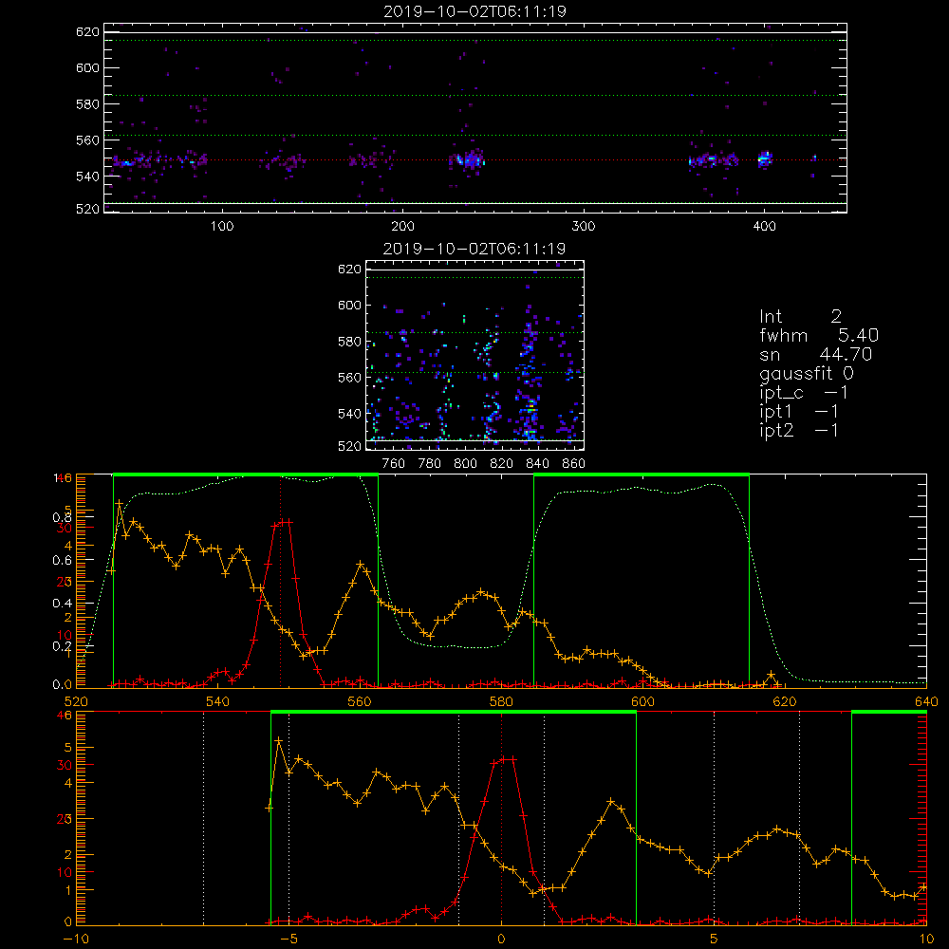Click the orange curve's first peak in bottom plot

(279, 741)
